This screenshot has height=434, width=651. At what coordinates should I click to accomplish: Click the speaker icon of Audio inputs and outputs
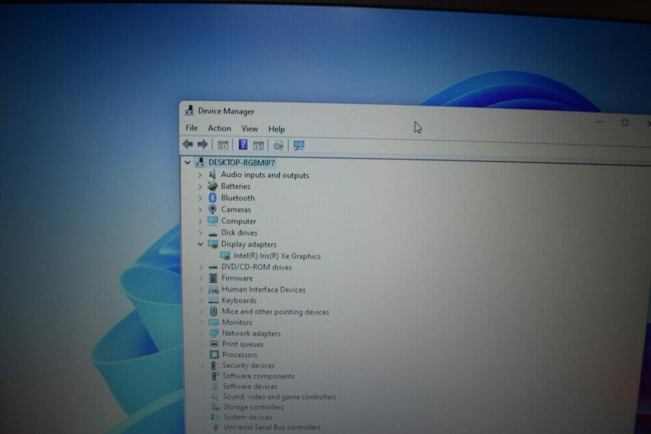tap(213, 174)
